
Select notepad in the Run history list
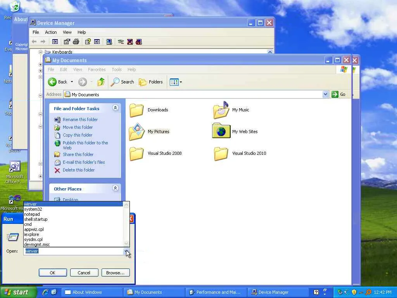click(73, 214)
